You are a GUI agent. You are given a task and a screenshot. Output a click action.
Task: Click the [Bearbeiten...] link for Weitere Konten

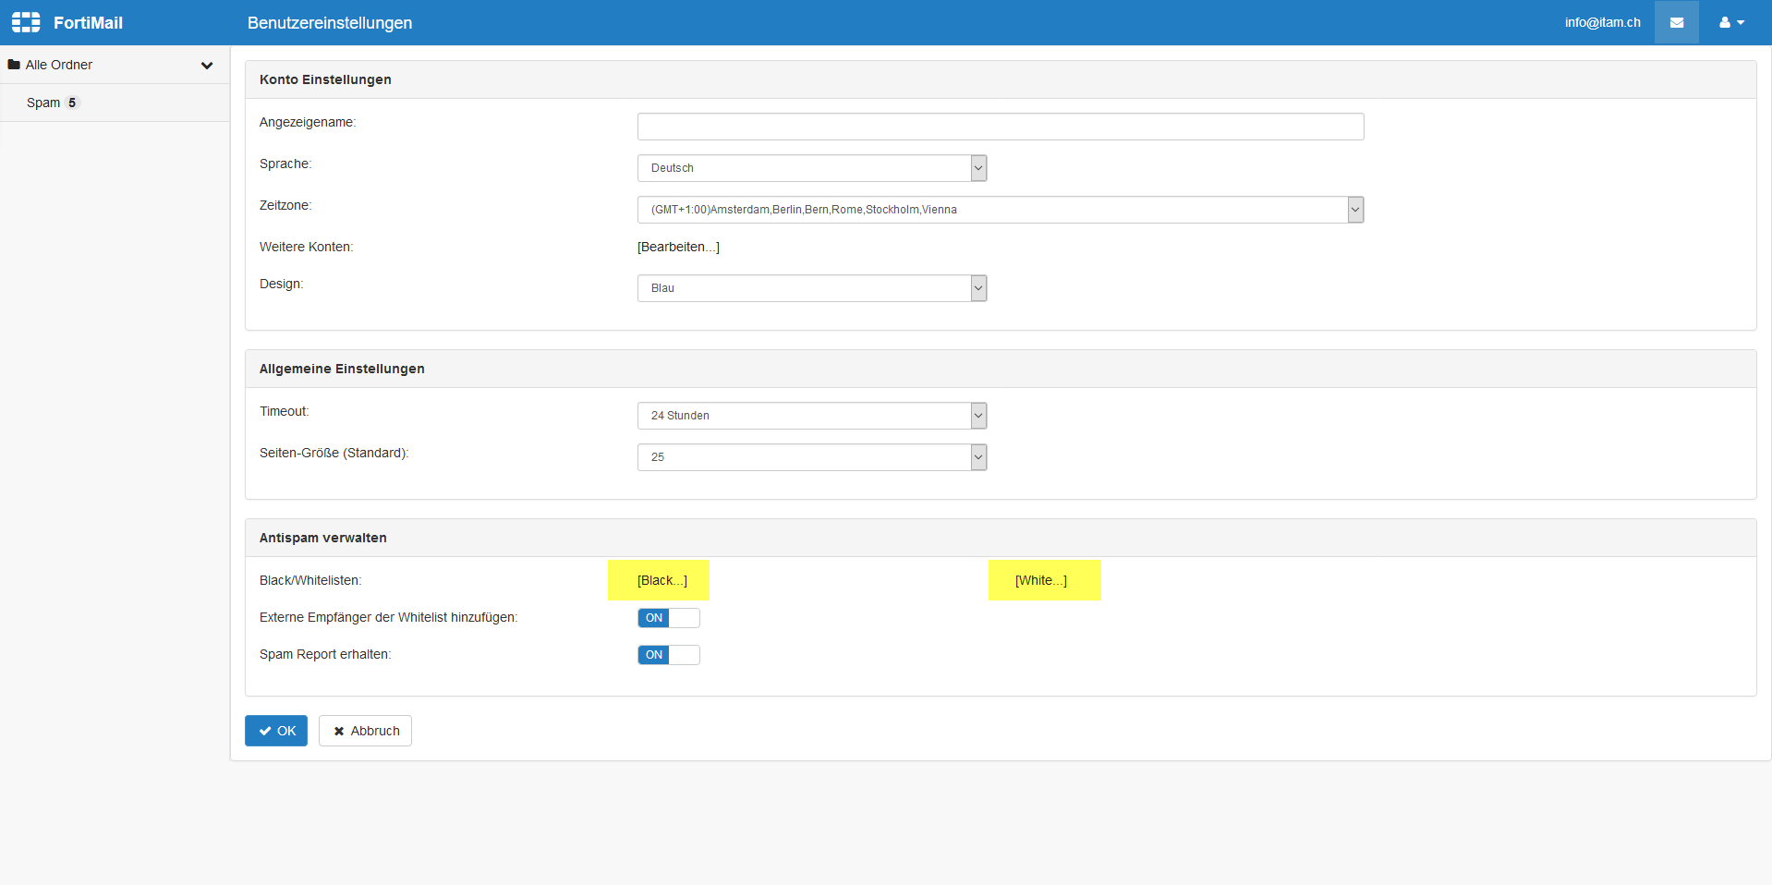tap(678, 247)
